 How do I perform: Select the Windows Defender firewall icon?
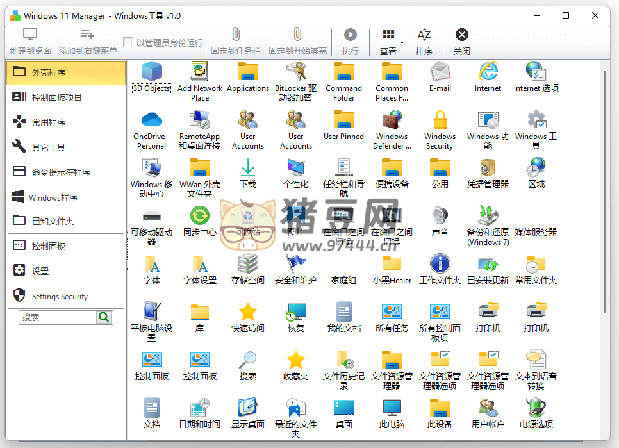click(x=392, y=120)
